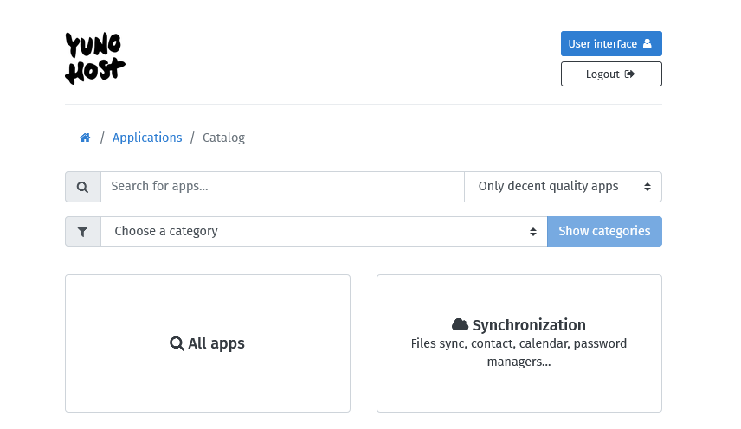Click the funnel filter icon
Viewport: 741px width, 429px height.
[82, 232]
